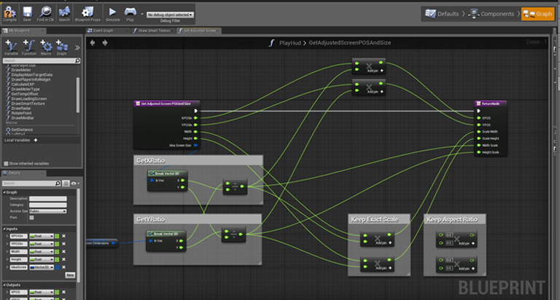Add a new local variable

coord(35,141)
